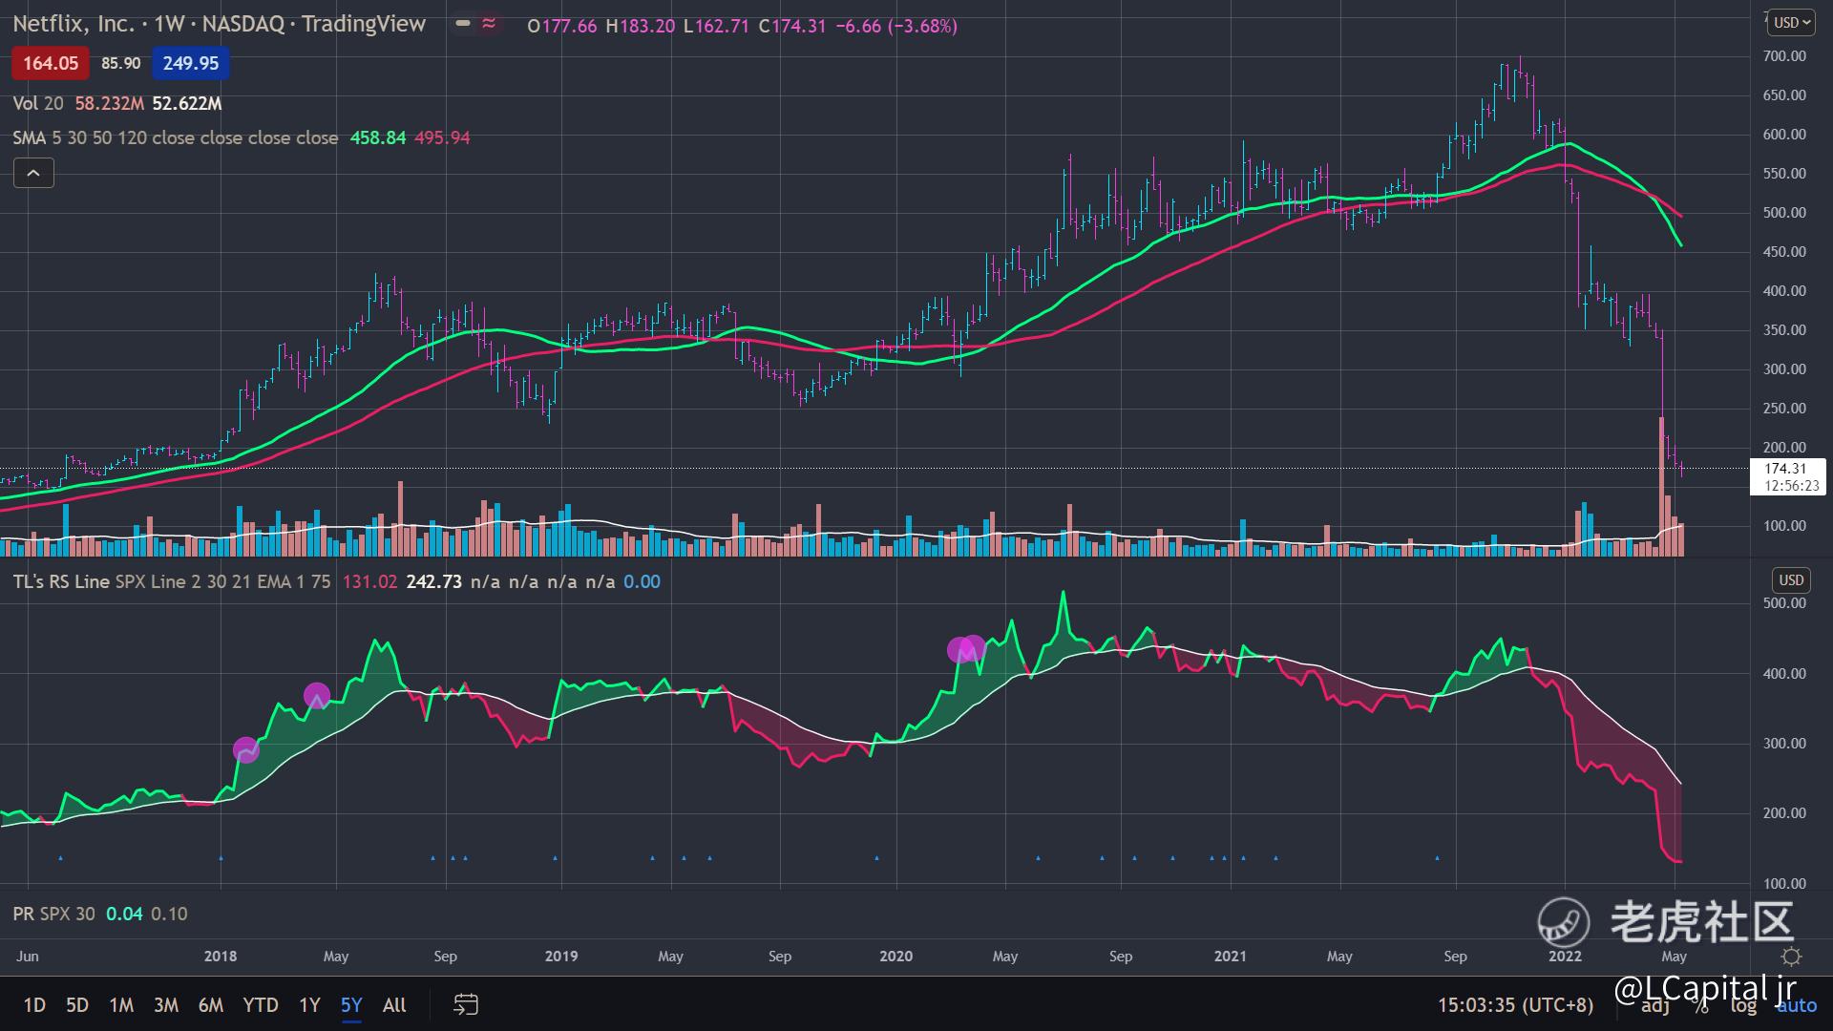Image resolution: width=1833 pixels, height=1031 pixels.
Task: Toggle the auto scale option
Action: pyautogui.click(x=1796, y=1004)
